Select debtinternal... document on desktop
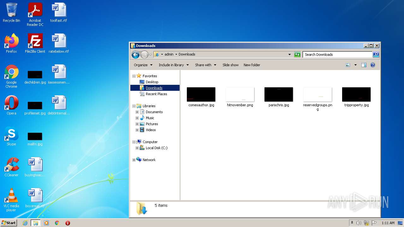The image size is (404, 227). pos(59,105)
